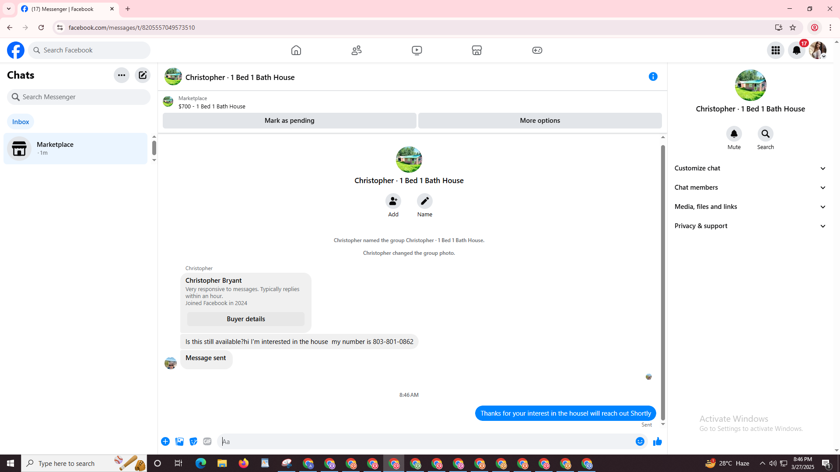The image size is (840, 472).
Task: View Buyer details for Christopher Bryant
Action: pos(246,319)
